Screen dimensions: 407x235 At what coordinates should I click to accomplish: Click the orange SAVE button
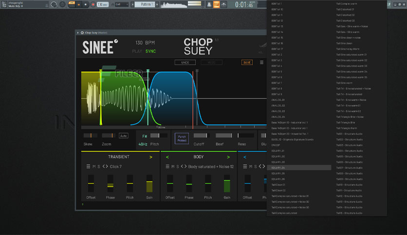click(x=247, y=62)
